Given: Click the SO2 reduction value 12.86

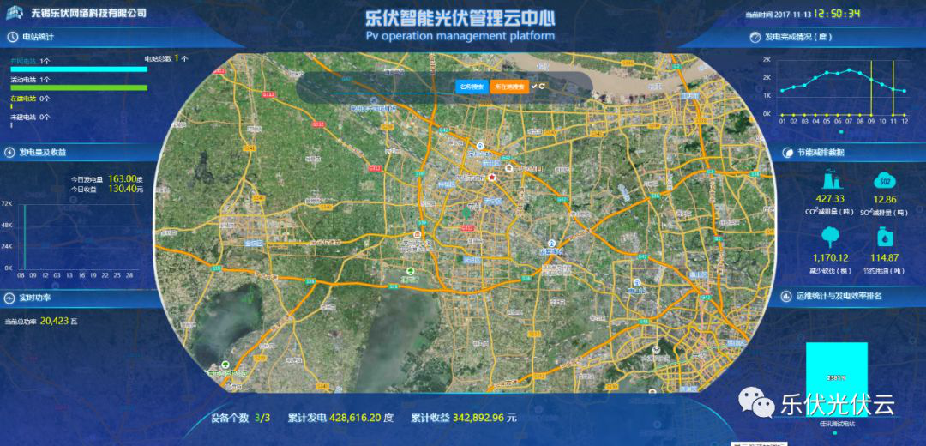Looking at the screenshot, I should 883,199.
